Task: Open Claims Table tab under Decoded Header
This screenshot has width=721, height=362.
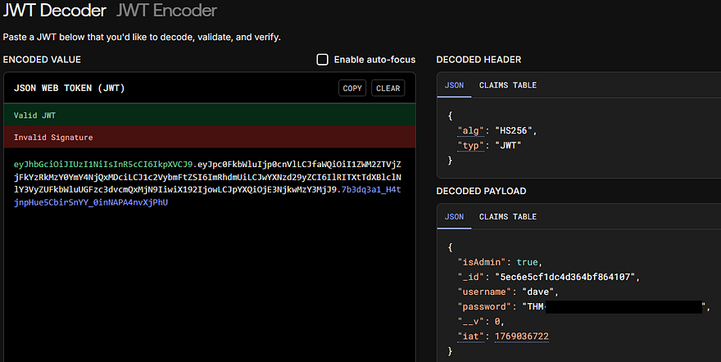Action: coord(507,85)
